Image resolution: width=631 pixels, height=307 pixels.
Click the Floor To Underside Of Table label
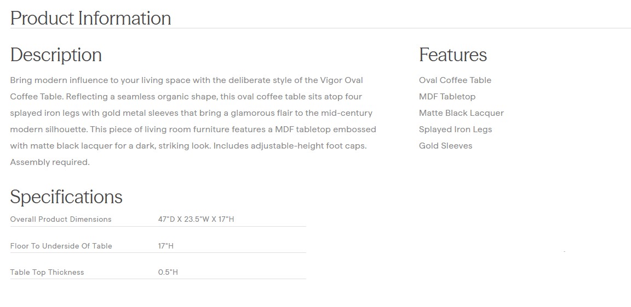click(61, 246)
